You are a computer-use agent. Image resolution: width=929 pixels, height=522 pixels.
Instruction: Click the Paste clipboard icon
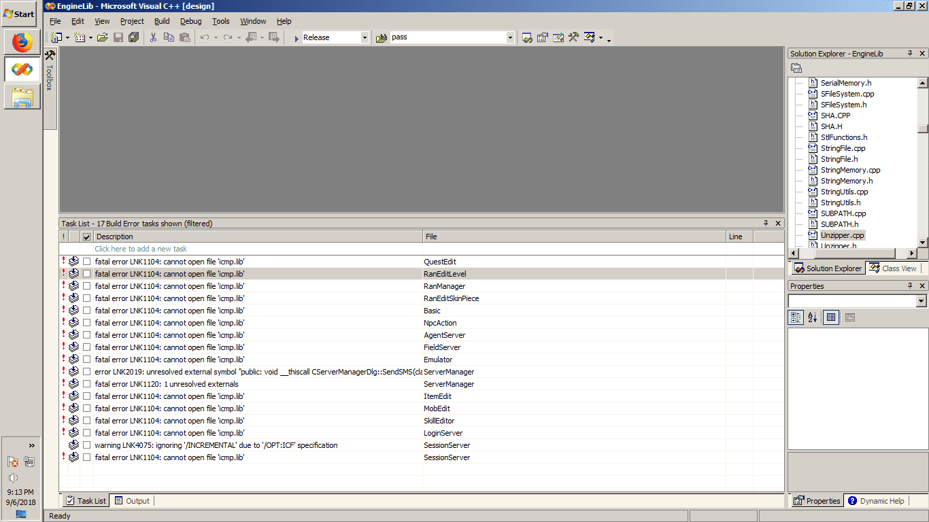tap(184, 37)
